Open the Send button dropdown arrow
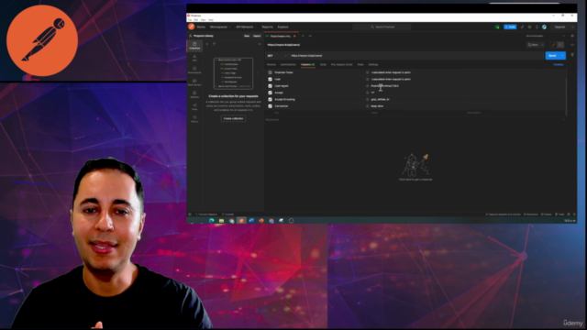This screenshot has height=330, width=587. [562, 55]
